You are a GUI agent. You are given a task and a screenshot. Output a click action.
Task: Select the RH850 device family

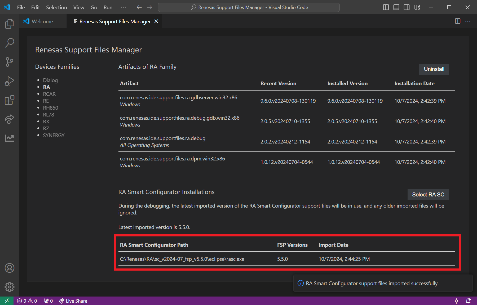[x=51, y=108]
